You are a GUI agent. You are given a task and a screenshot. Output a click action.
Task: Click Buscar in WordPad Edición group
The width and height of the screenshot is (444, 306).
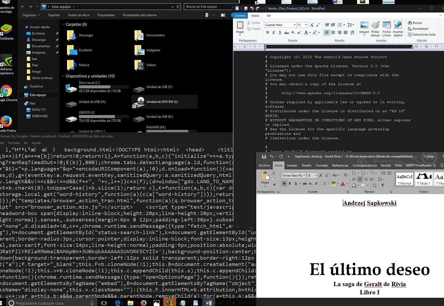[x=415, y=23]
